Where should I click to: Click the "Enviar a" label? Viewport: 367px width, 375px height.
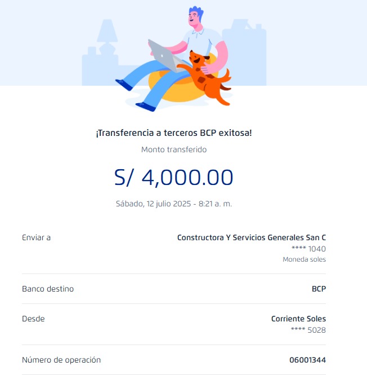coord(37,237)
